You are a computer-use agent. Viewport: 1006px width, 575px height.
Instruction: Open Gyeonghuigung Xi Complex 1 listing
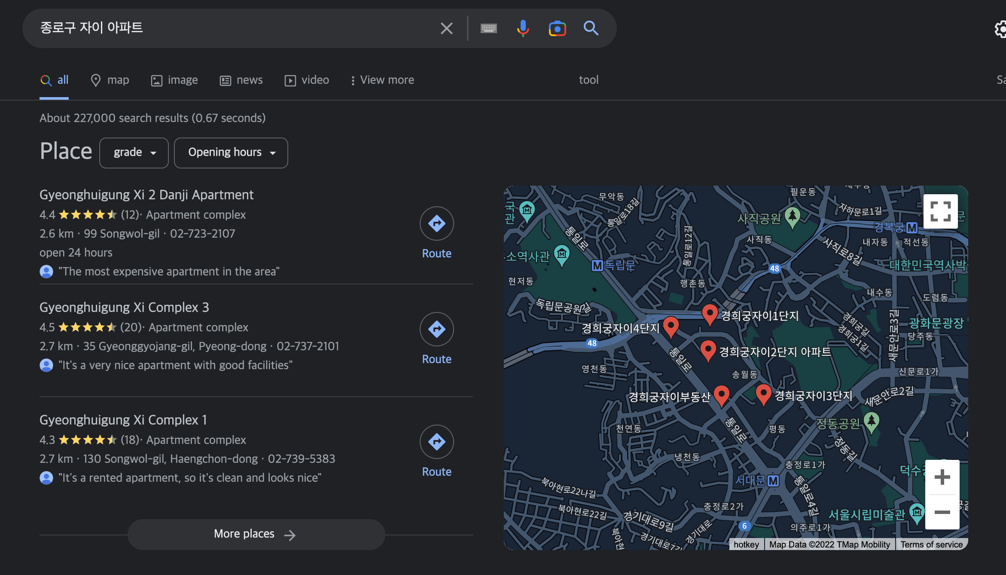[x=123, y=420]
